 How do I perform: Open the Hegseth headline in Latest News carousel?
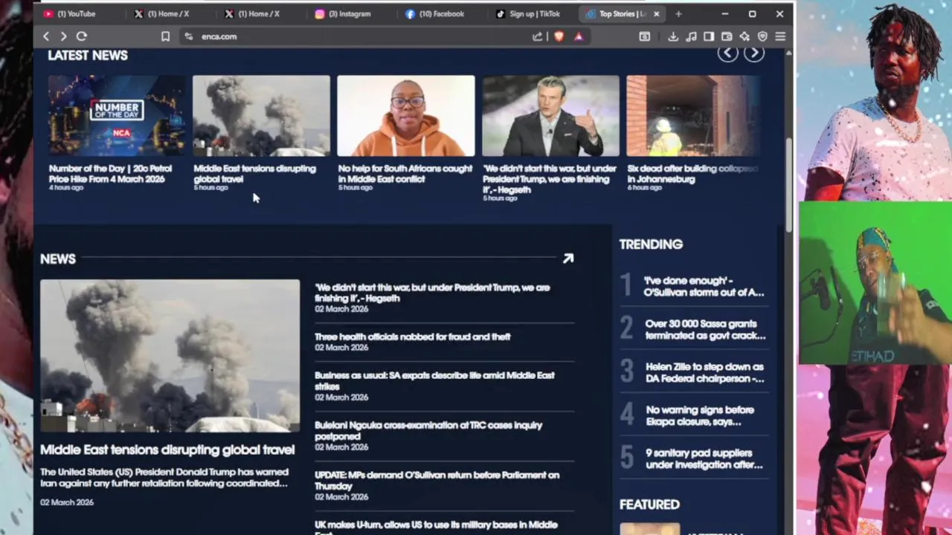tap(550, 179)
